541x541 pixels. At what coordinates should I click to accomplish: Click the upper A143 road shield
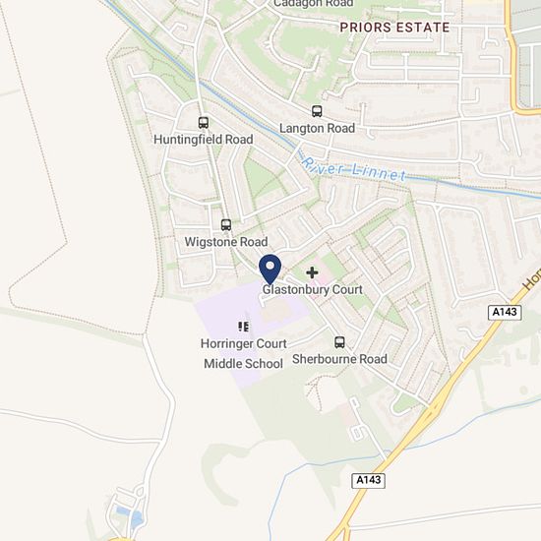click(505, 312)
